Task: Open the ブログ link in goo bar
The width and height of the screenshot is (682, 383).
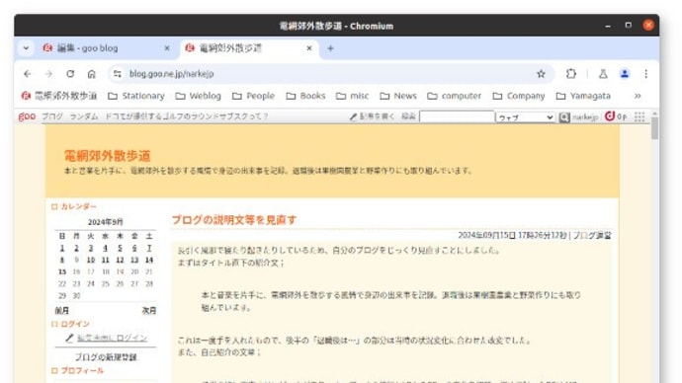Action: pos(52,116)
